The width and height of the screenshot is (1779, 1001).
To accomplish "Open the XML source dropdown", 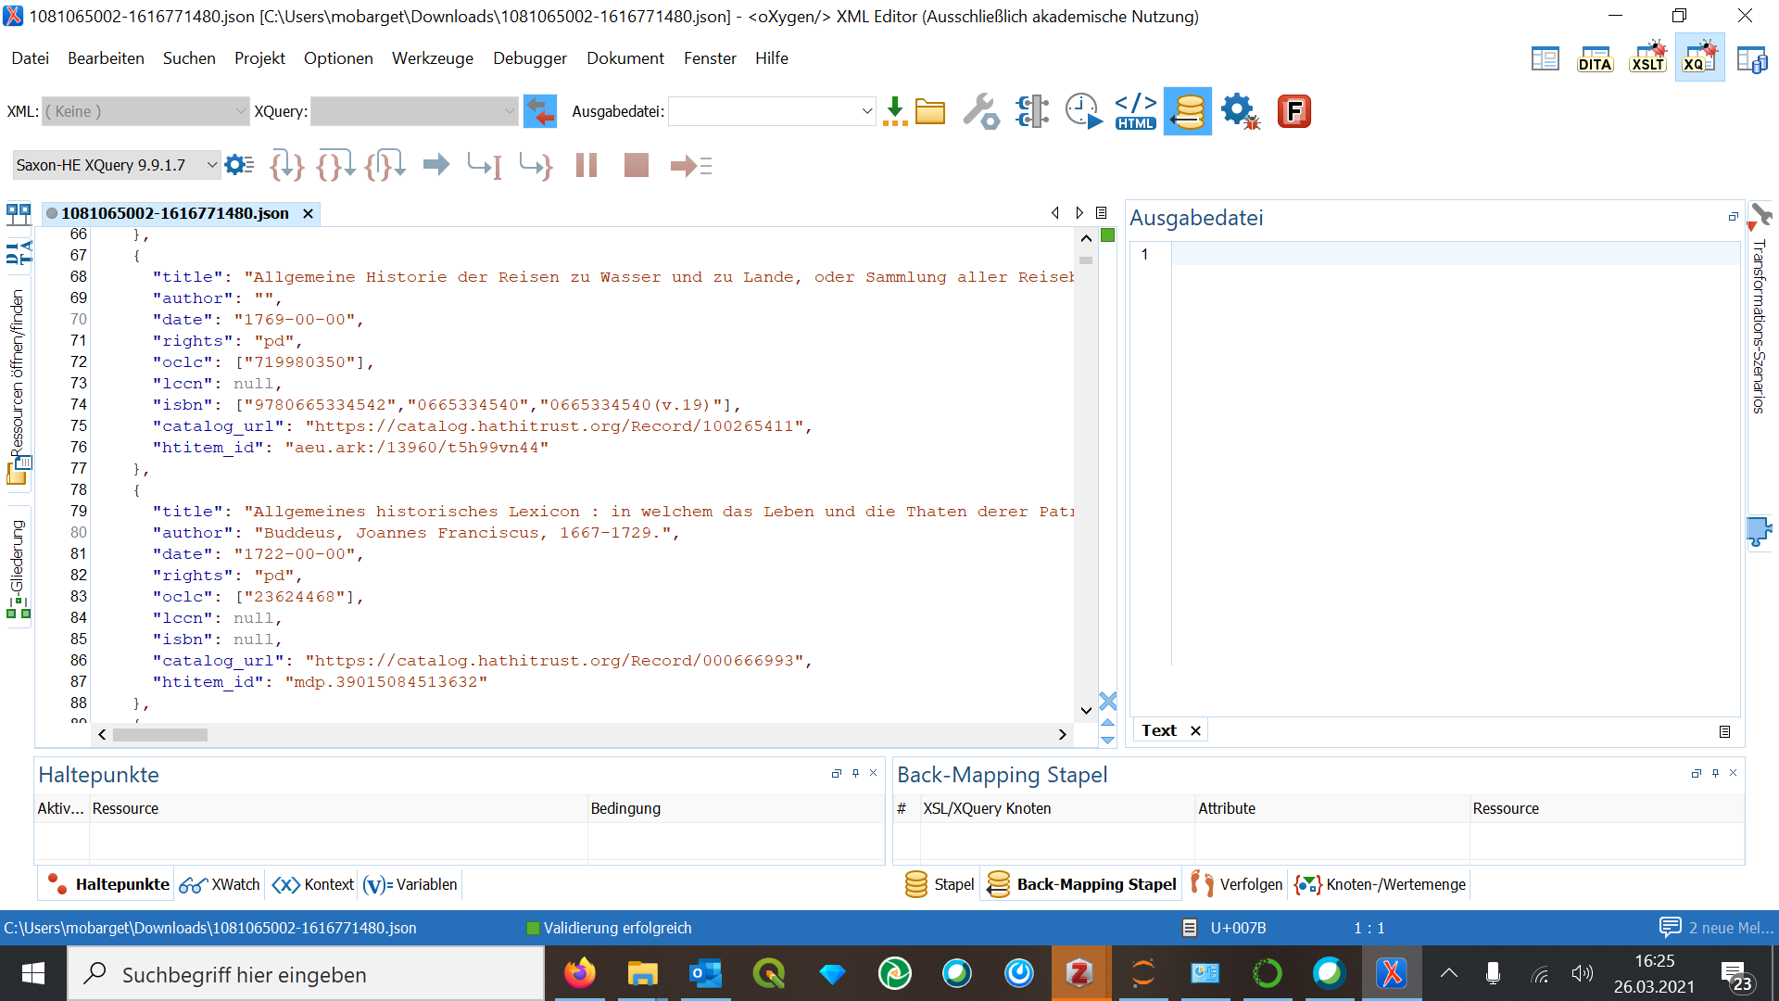I will tap(146, 111).
